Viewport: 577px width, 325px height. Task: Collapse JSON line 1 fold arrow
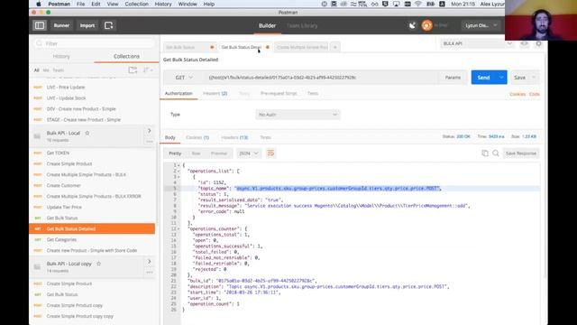179,165
